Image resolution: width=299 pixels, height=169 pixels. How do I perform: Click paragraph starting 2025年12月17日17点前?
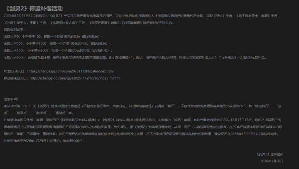tap(142, 19)
